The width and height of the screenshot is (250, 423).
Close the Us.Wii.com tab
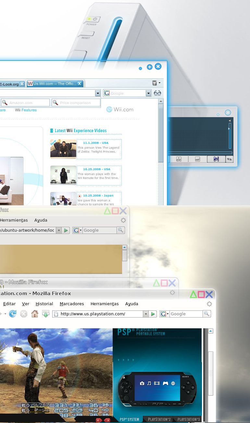(x=80, y=84)
